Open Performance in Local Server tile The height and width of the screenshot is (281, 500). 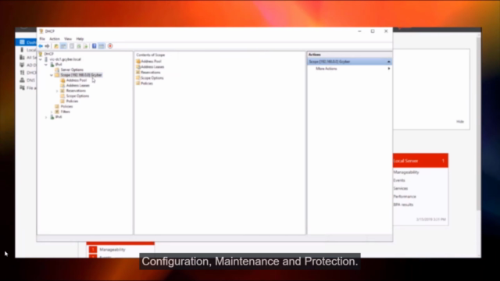click(x=405, y=197)
